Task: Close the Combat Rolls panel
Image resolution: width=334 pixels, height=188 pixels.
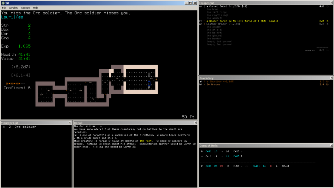Action: tap(331, 145)
